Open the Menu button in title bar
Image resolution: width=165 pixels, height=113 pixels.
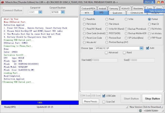pos(149,2)
